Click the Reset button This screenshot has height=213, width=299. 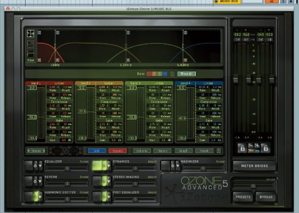[x=204, y=151]
